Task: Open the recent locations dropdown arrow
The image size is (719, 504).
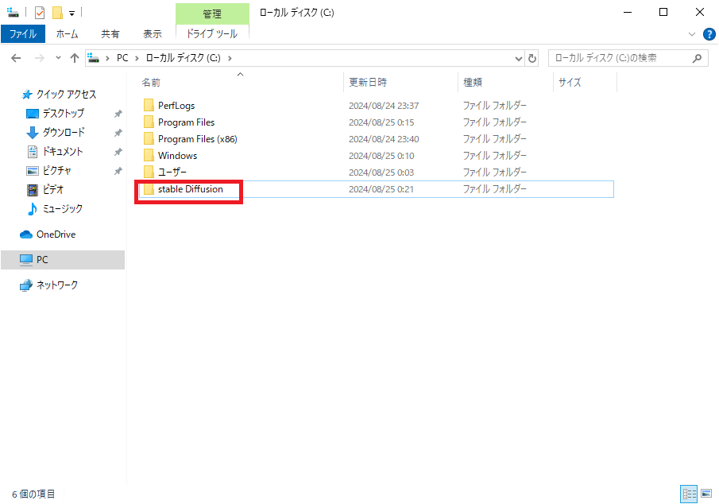Action: tap(58, 58)
